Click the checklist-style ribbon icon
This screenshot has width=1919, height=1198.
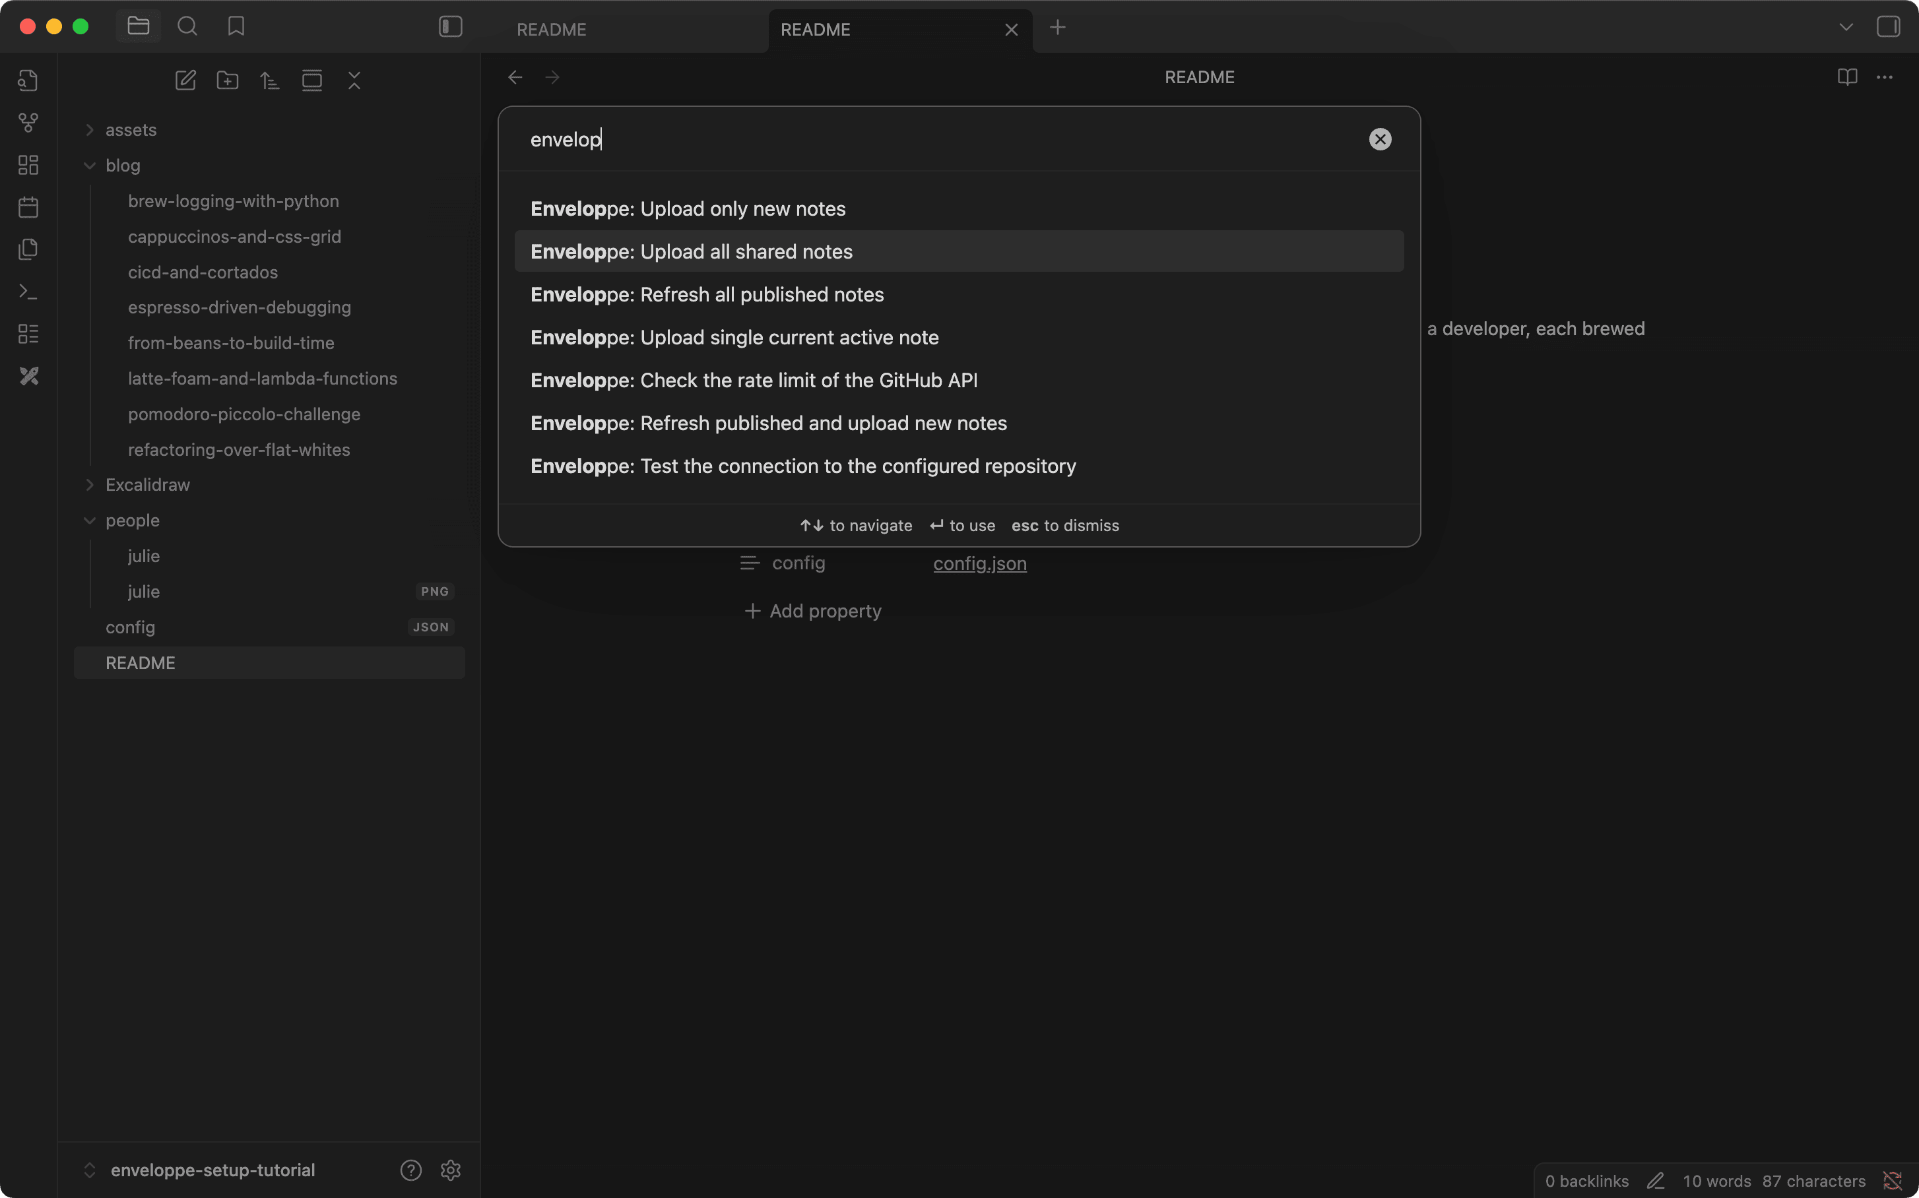28,334
